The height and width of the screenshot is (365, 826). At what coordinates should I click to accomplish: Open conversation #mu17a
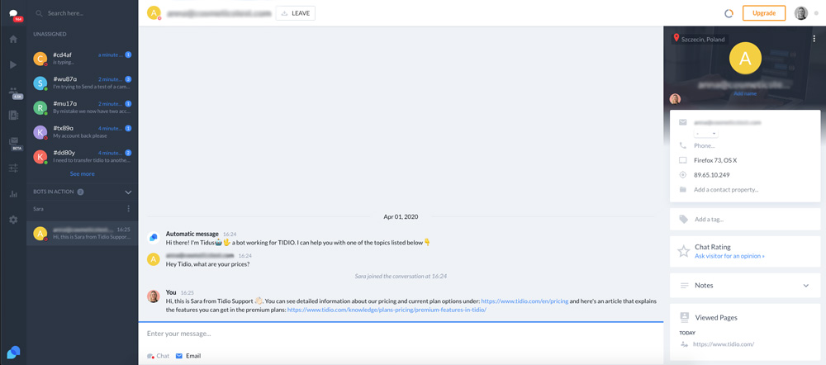pos(82,107)
